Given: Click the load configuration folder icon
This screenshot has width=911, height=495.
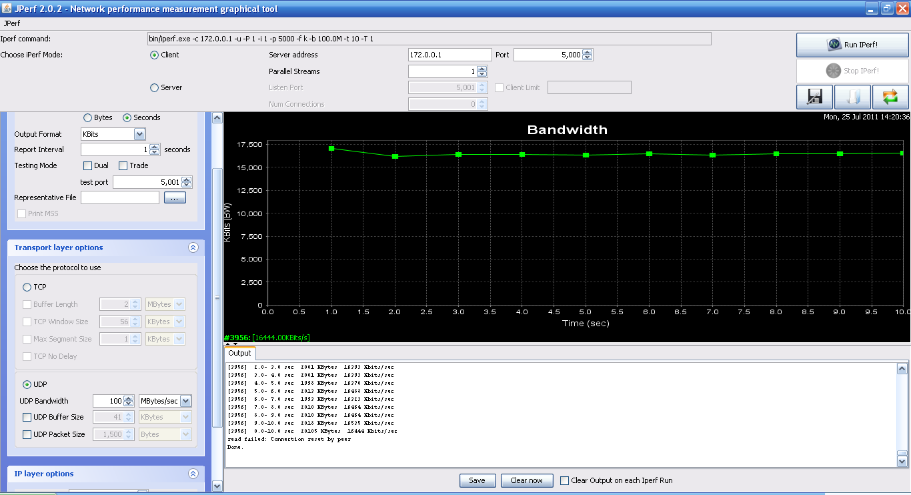Looking at the screenshot, I should tap(852, 97).
